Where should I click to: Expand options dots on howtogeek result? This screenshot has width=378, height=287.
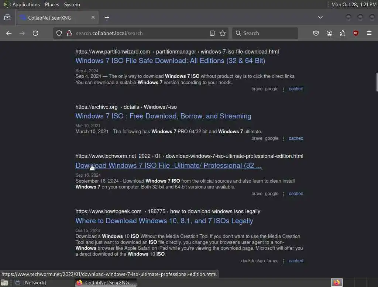point(283,261)
